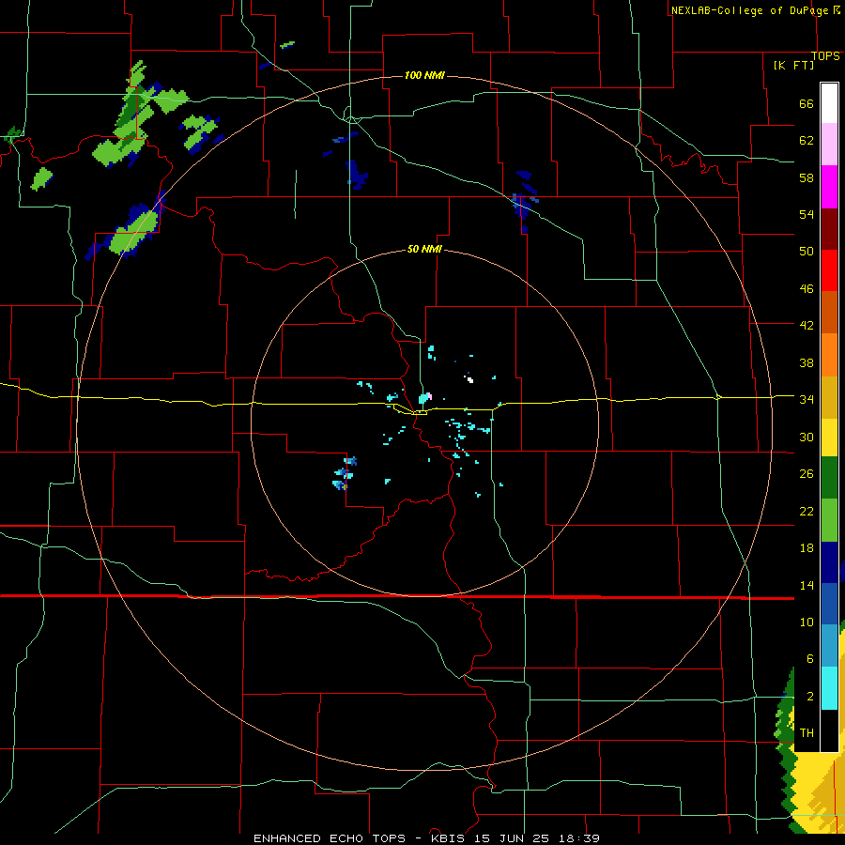Click the '100 NMI' range ring label
Viewport: 845px width, 845px height.
pos(424,75)
